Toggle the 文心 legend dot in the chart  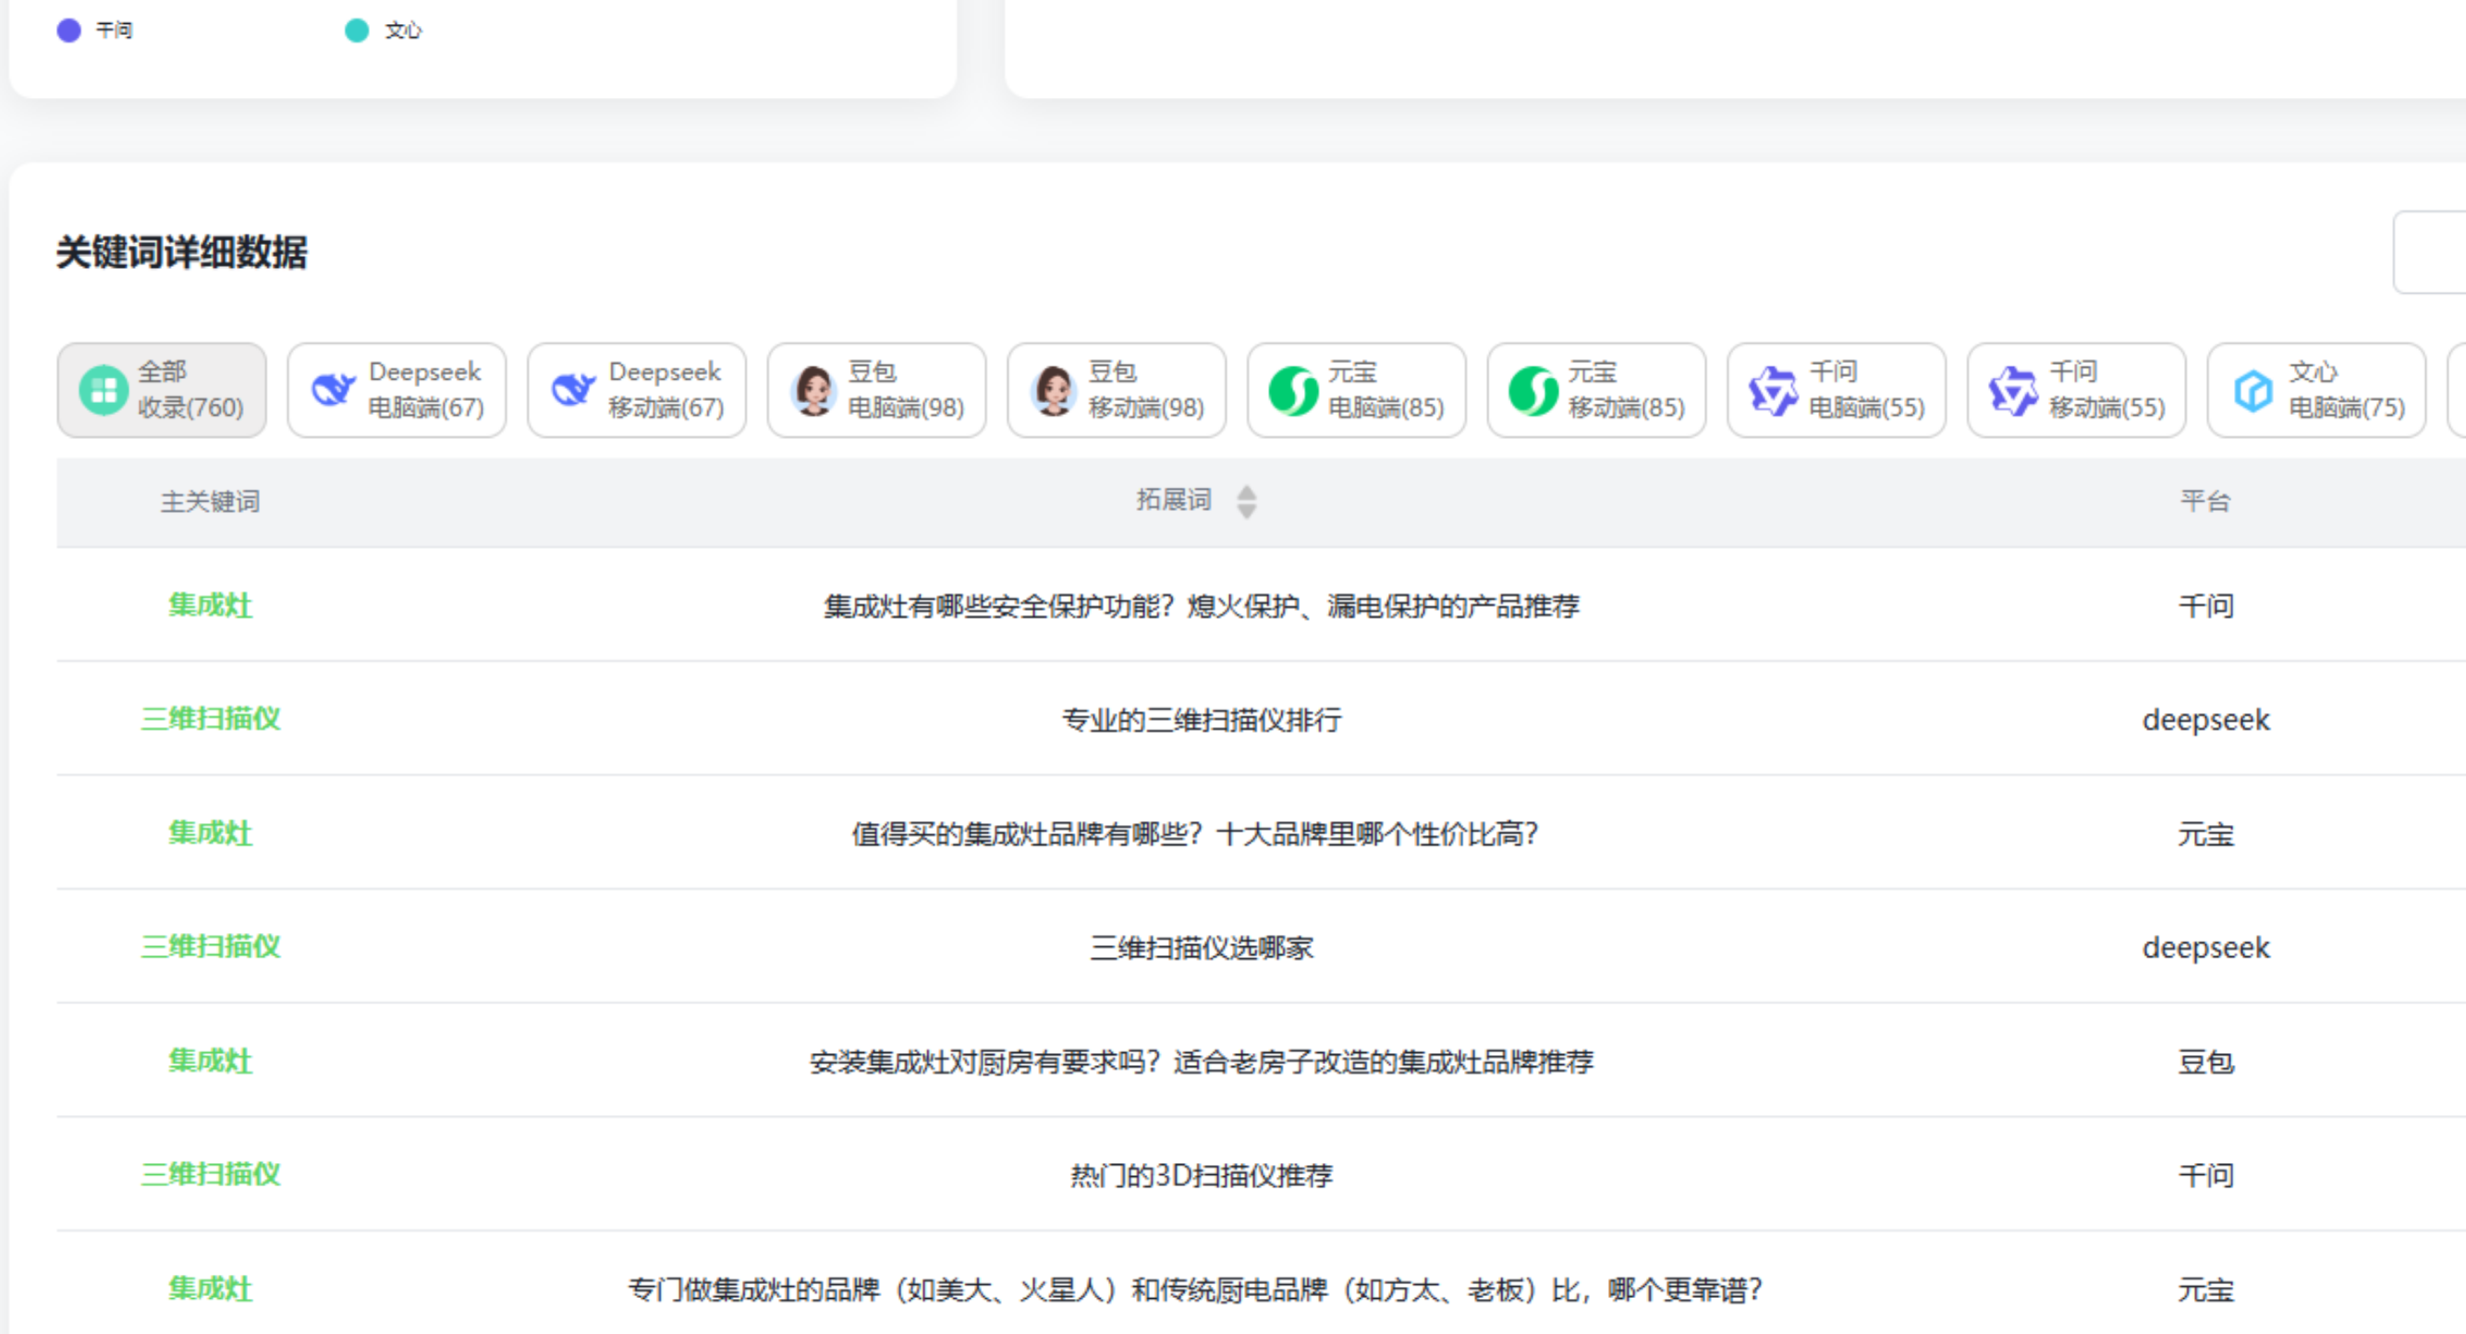(x=356, y=30)
